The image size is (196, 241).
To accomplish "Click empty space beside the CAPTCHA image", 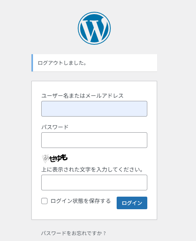I will coord(108,158).
